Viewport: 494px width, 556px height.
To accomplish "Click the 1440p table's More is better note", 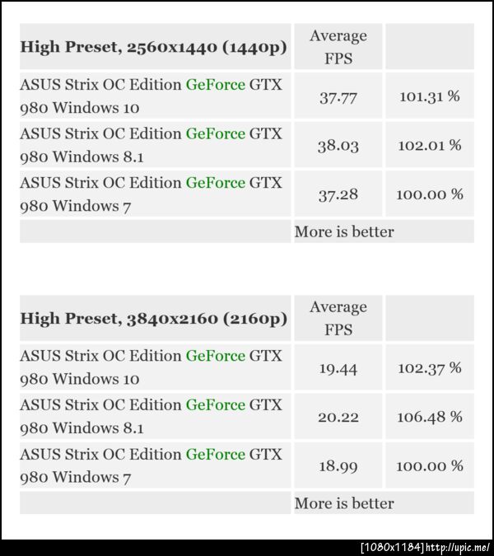I will coord(344,231).
